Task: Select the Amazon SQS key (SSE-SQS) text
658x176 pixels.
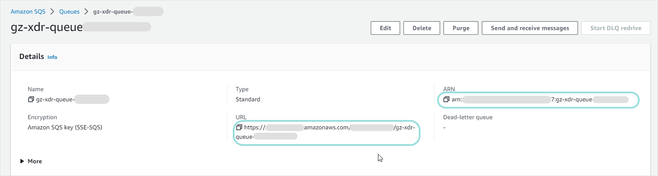Action: tap(65, 127)
